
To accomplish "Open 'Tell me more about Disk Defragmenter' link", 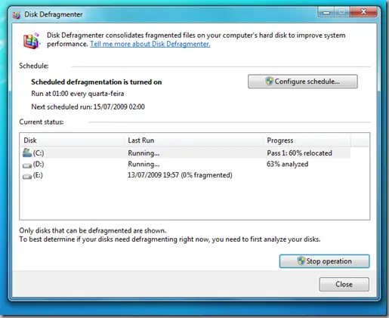I will [x=150, y=44].
